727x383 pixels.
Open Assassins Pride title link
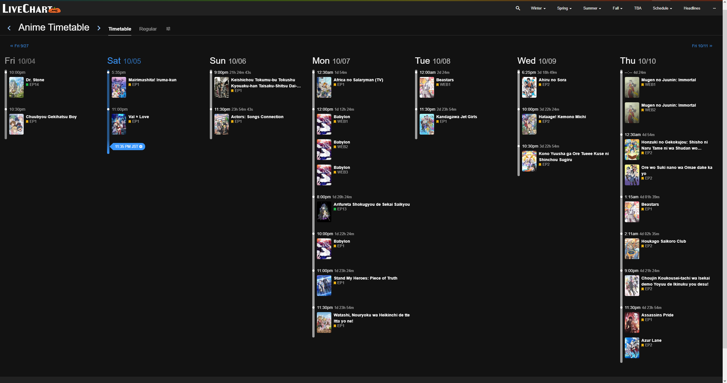(657, 315)
